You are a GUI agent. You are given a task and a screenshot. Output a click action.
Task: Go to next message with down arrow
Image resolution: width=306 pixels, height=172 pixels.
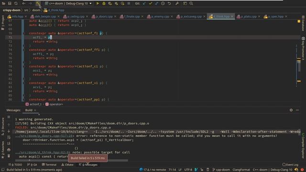9,131
